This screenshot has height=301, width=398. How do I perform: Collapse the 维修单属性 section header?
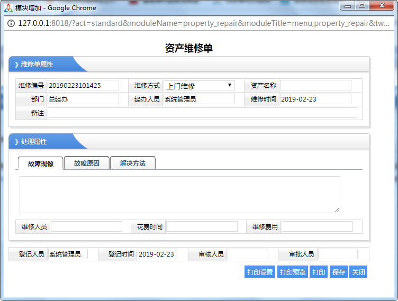coord(37,65)
